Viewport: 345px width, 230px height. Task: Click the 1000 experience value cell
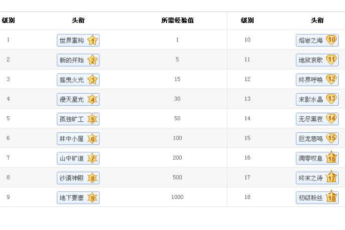(177, 197)
